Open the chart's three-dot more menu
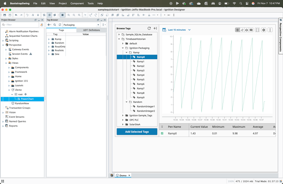The image size is (283, 184). 270,30
